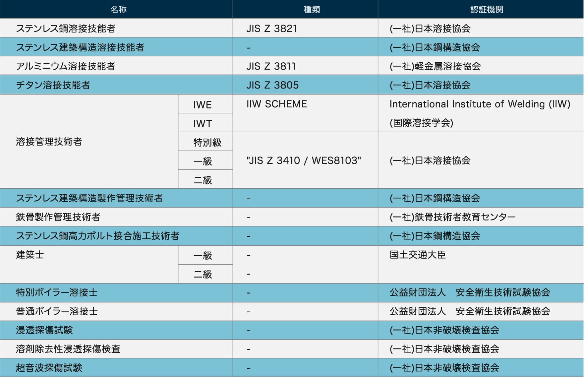Click the 溶接管理技術者 cell

tap(89, 142)
